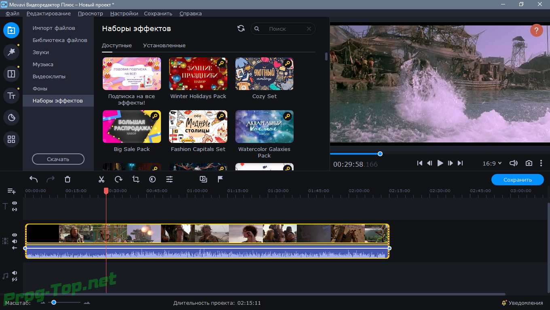
Task: Add a new track on timeline
Action: [x=11, y=191]
